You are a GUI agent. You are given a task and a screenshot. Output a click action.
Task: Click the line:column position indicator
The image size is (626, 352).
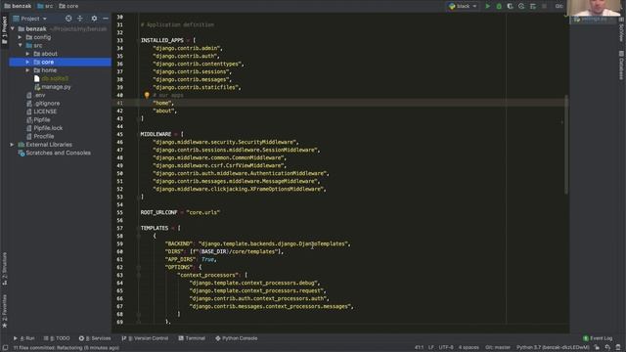pos(419,348)
